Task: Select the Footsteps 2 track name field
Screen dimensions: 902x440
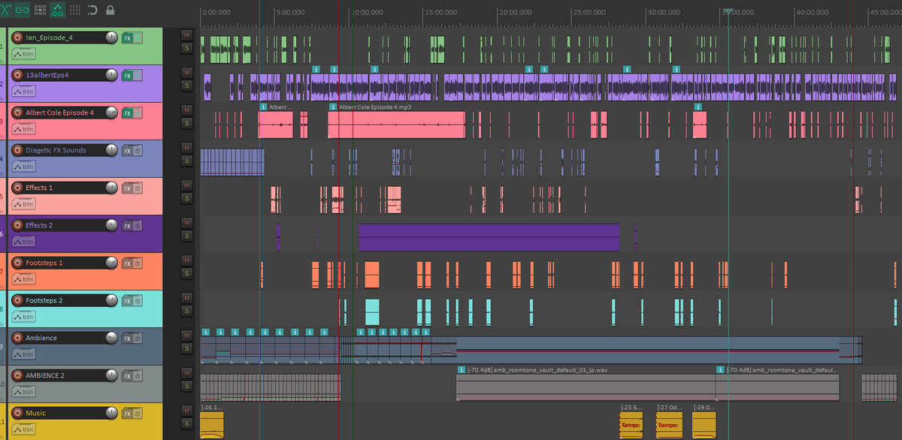Action: 63,300
